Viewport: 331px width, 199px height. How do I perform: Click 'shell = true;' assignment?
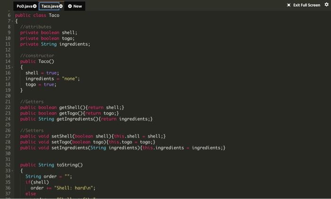tap(42, 73)
